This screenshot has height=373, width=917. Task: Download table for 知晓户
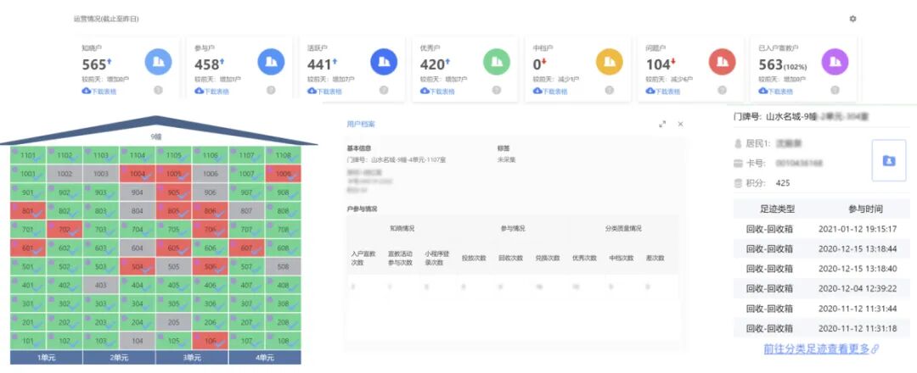tap(98, 91)
